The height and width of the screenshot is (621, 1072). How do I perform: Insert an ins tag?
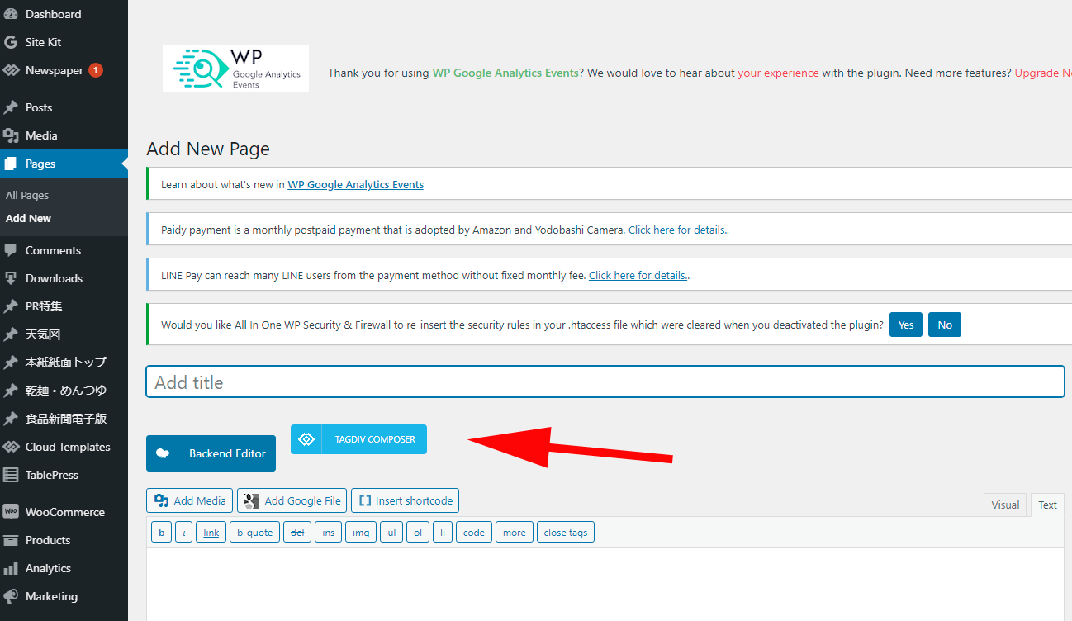tap(329, 533)
